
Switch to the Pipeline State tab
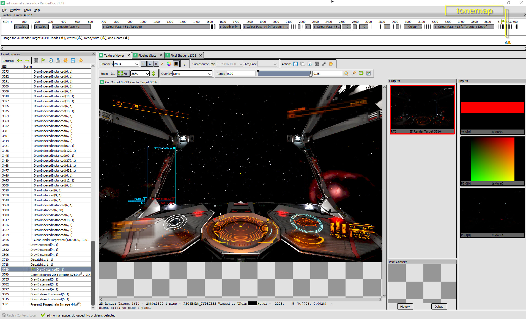pyautogui.click(x=147, y=55)
